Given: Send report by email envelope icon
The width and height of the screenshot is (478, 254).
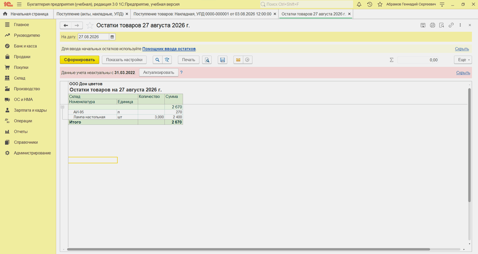Looking at the screenshot, I should pyautogui.click(x=238, y=60).
